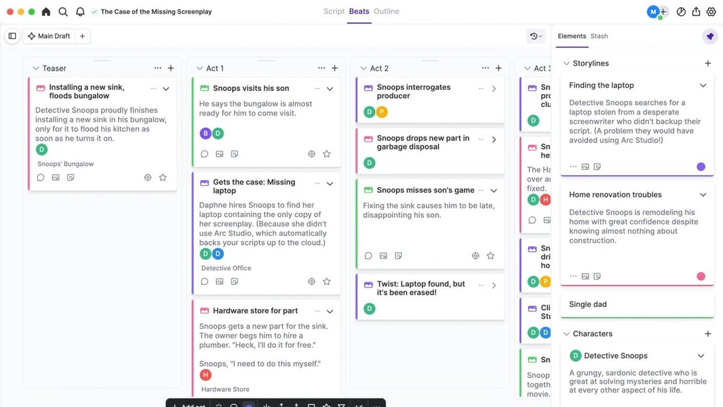The image size is (723, 407).
Task: Open the Stash tab
Action: 599,36
